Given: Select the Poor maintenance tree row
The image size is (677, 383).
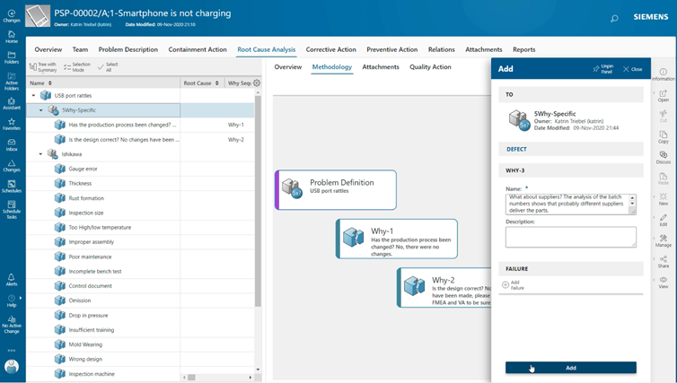Looking at the screenshot, I should [140, 257].
